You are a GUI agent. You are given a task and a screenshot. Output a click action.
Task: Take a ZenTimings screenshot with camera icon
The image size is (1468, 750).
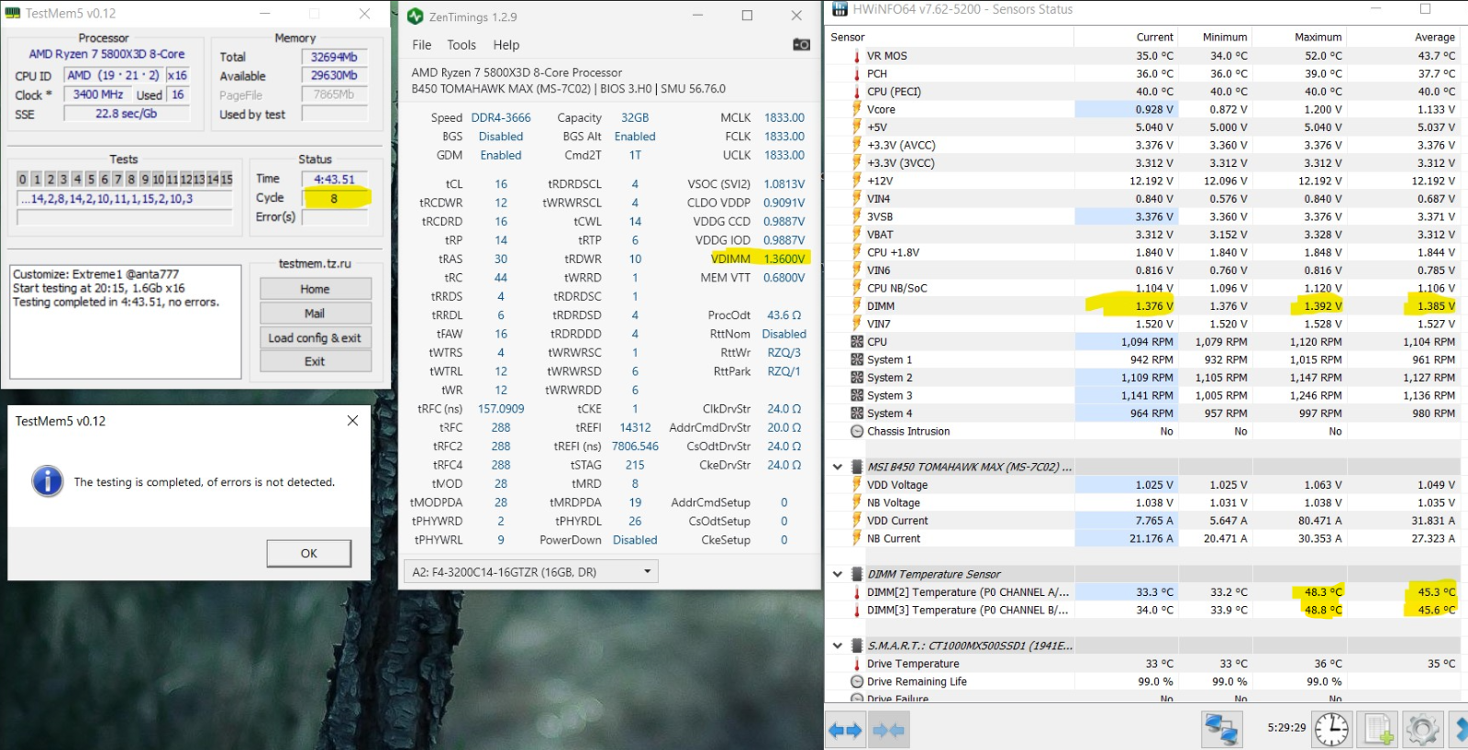801,44
